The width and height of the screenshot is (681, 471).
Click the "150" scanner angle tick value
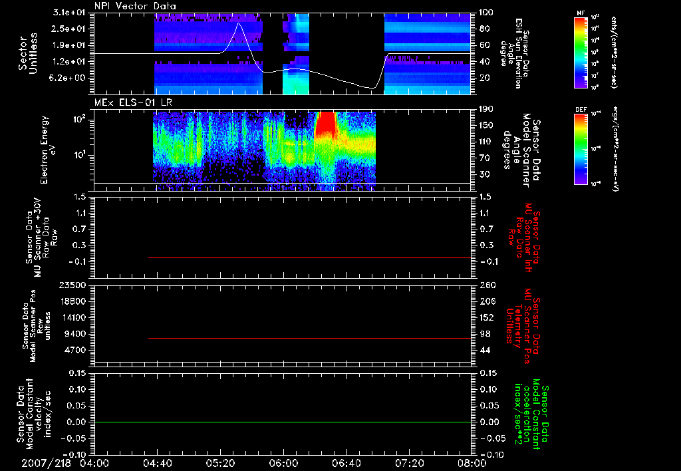(486, 125)
